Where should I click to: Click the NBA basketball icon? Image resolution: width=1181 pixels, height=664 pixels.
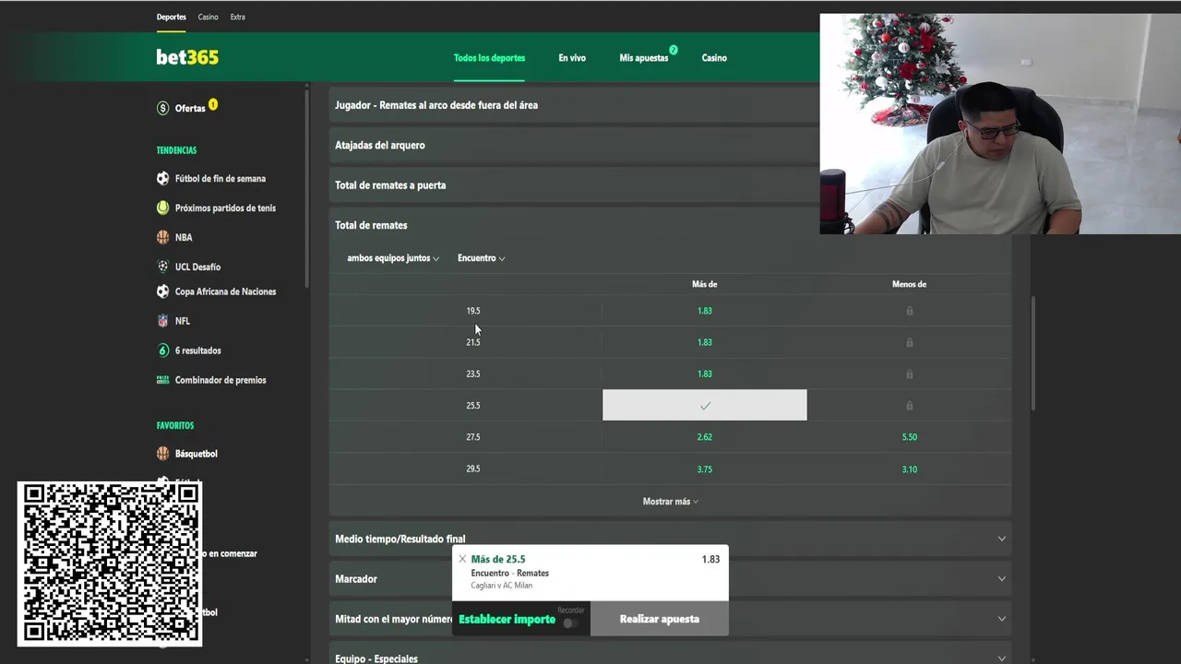tap(163, 237)
